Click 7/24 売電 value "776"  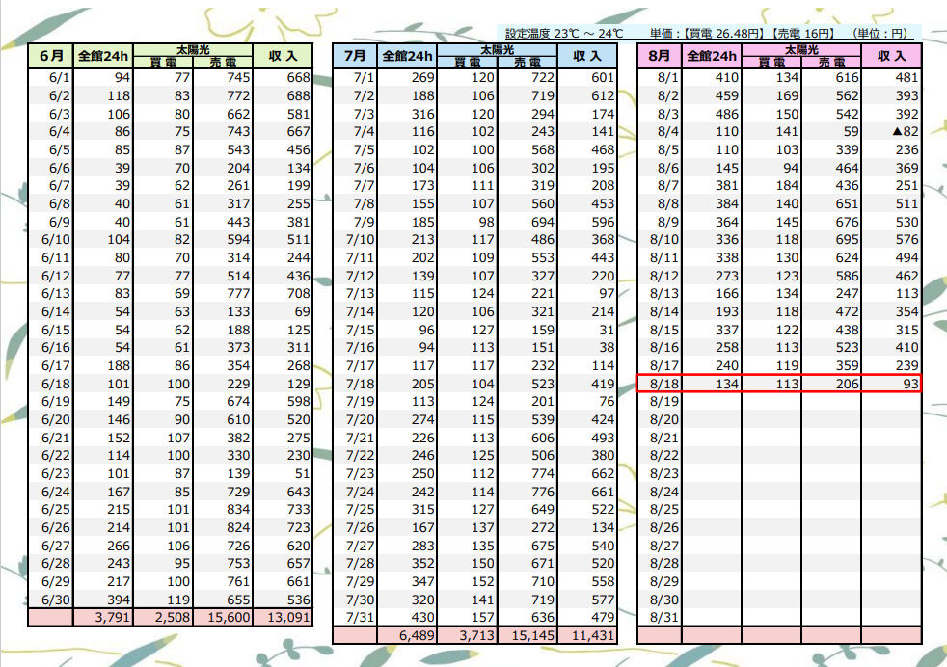(x=528, y=492)
